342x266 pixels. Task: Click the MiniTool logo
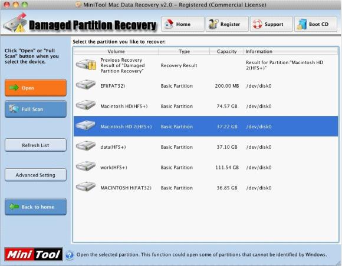point(34,254)
